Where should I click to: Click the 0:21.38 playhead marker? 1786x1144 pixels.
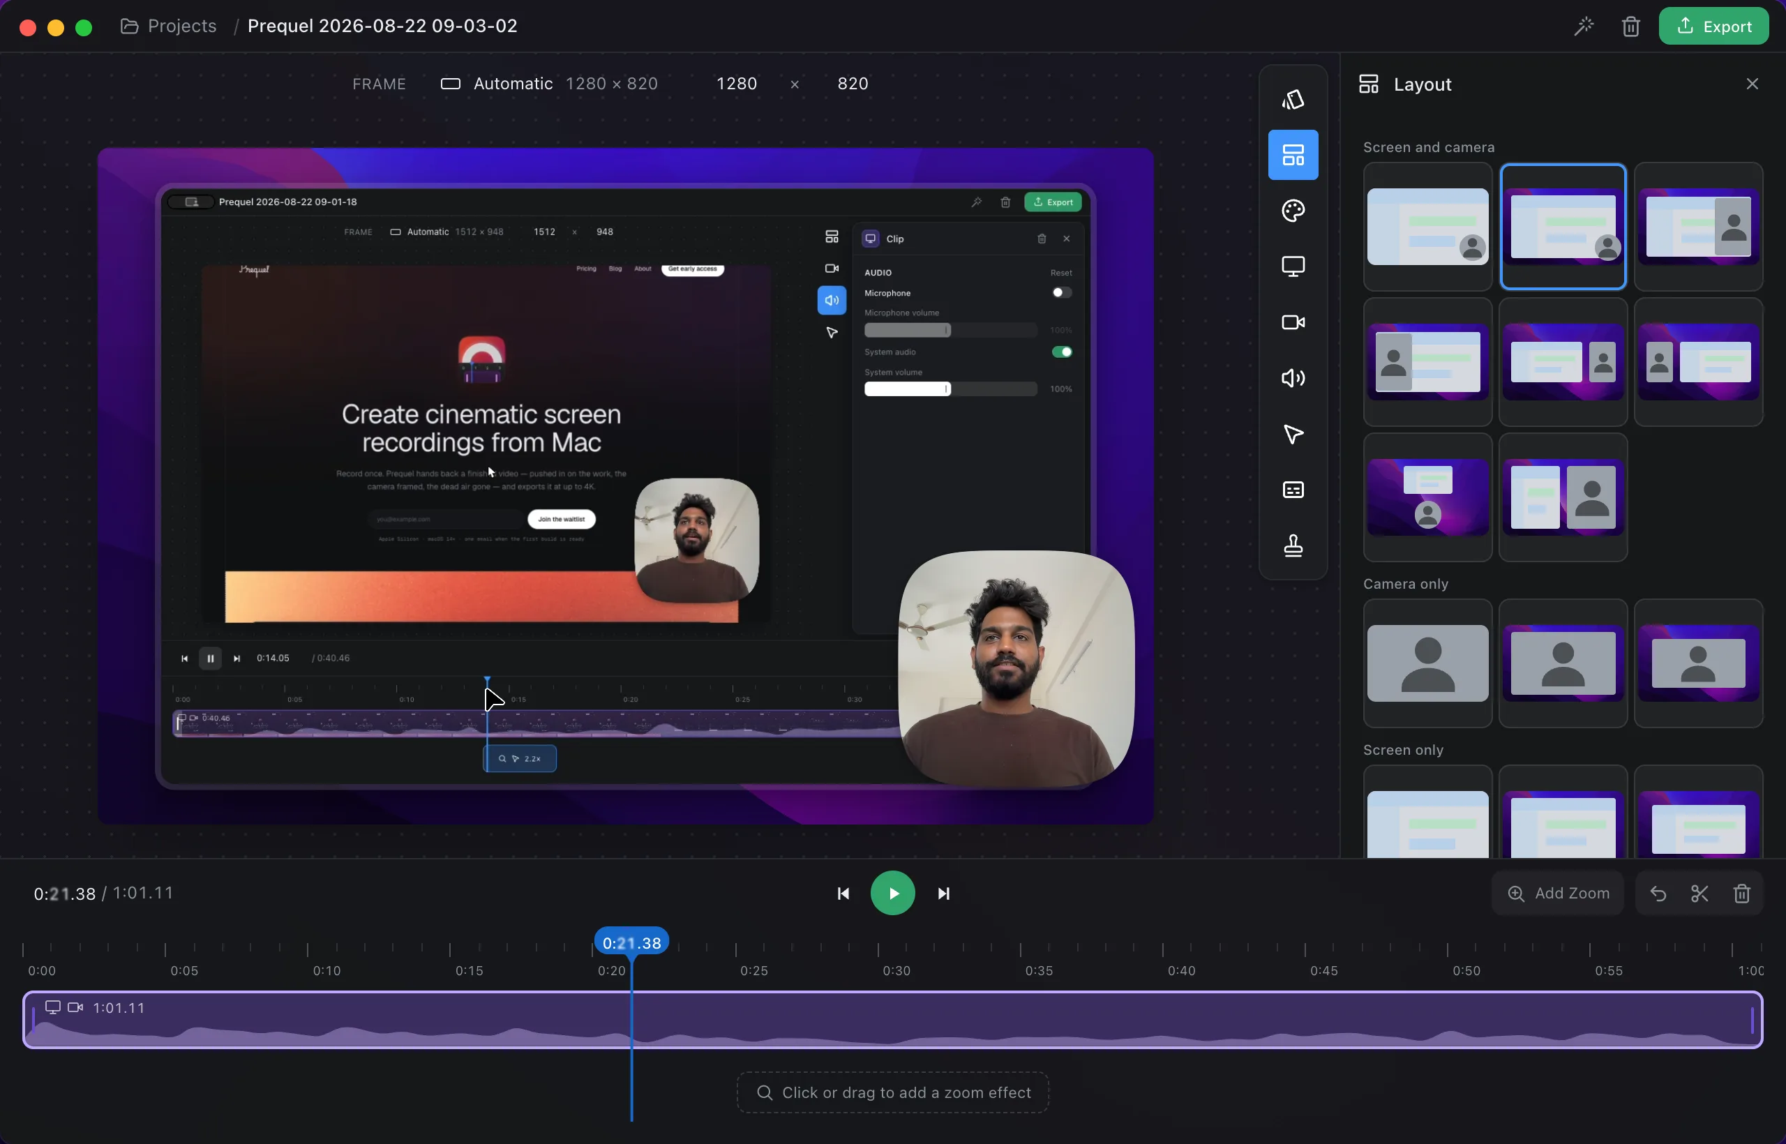tap(631, 942)
